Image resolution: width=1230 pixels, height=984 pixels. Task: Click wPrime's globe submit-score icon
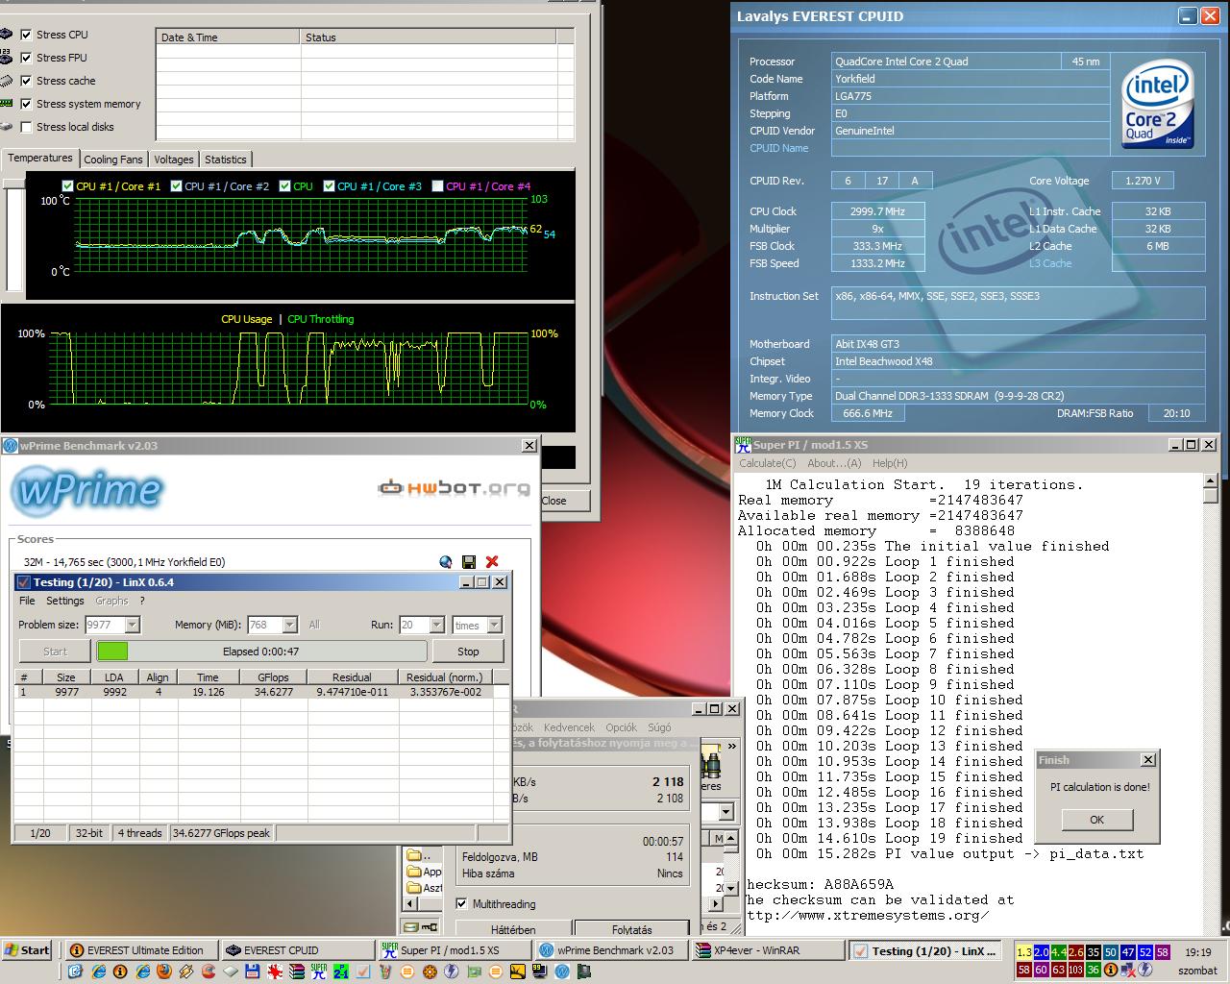pyautogui.click(x=446, y=562)
